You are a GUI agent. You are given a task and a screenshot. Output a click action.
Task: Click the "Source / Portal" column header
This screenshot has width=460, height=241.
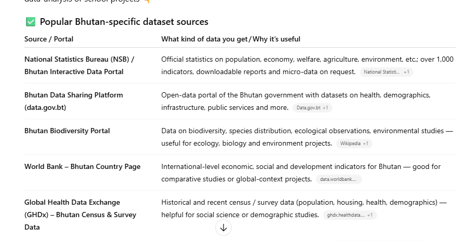[49, 39]
